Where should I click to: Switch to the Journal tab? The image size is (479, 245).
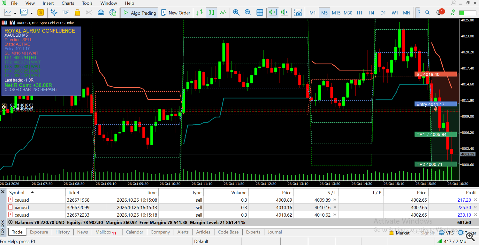tap(275, 232)
